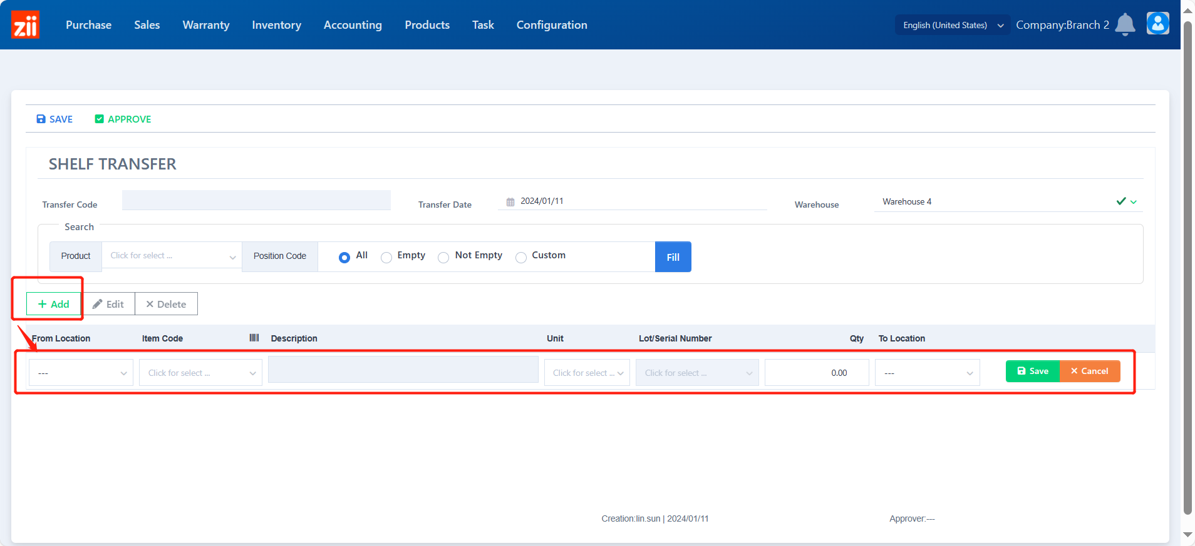Open the Purchase menu
The image size is (1195, 546).
pyautogui.click(x=88, y=25)
